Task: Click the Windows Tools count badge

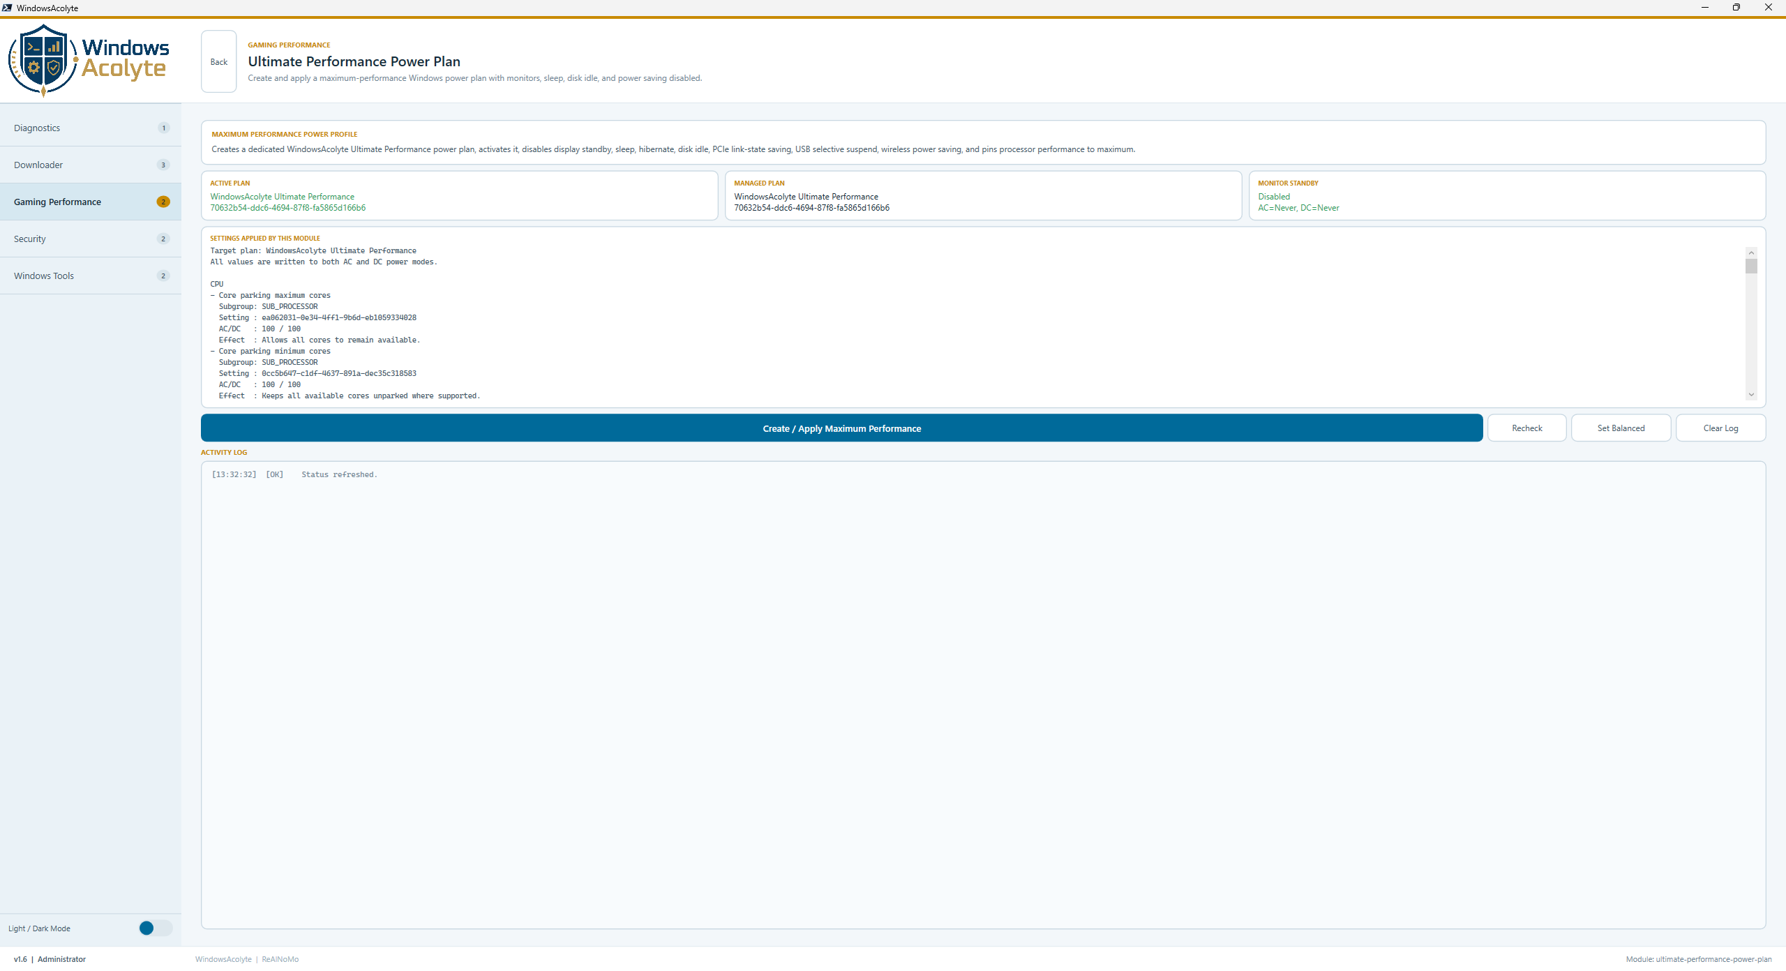Action: pos(164,276)
